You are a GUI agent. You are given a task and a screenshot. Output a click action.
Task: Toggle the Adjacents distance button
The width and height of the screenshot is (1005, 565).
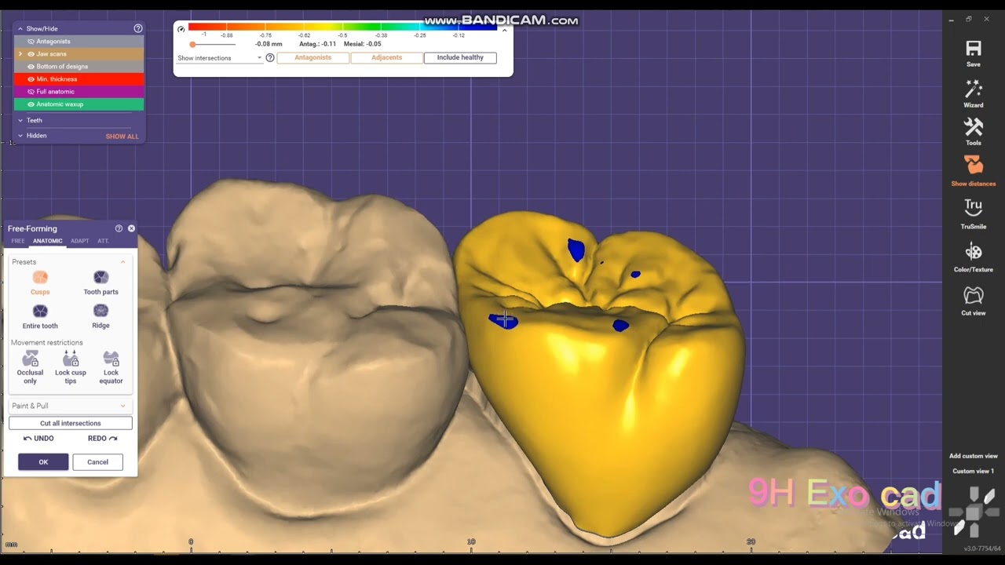click(x=386, y=57)
